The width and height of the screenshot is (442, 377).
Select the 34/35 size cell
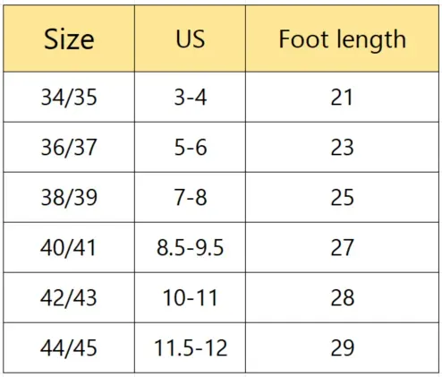point(69,97)
